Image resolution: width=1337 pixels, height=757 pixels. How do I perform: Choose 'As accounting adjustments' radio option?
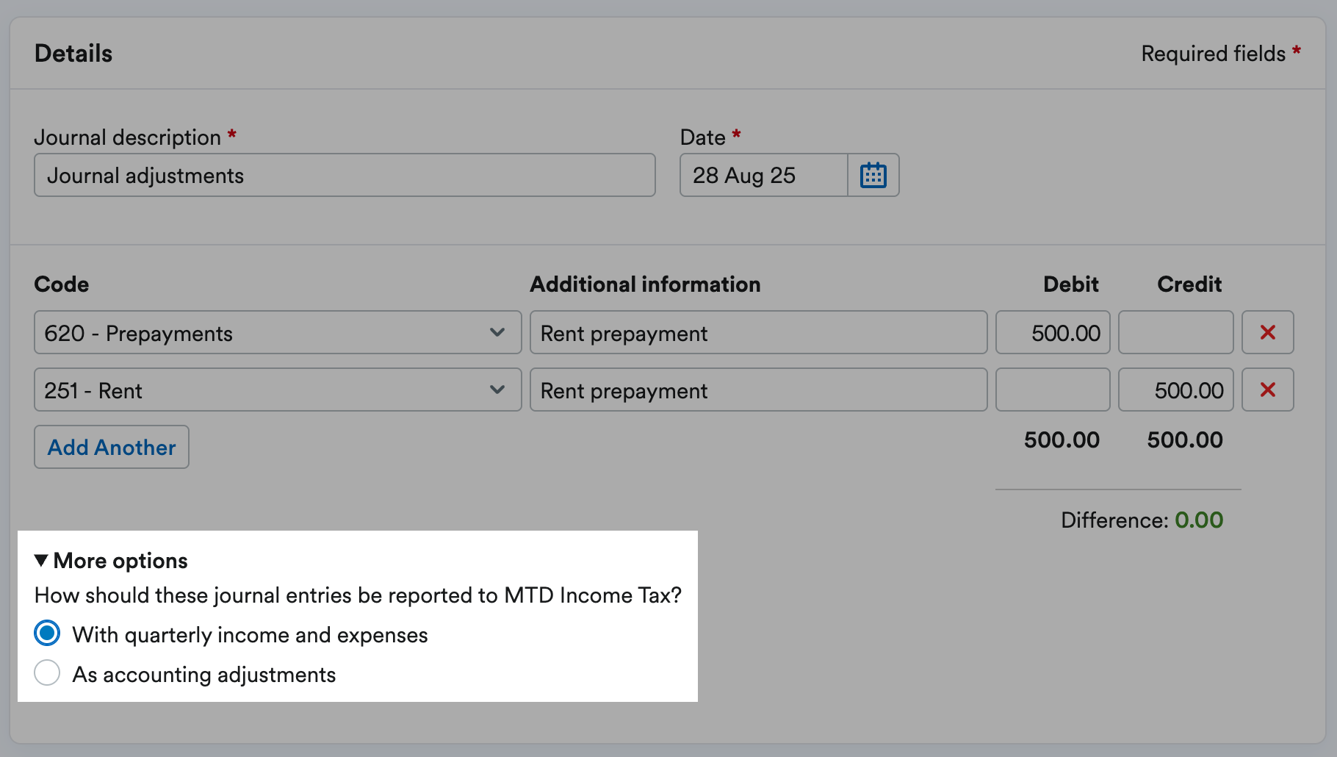[x=48, y=672]
